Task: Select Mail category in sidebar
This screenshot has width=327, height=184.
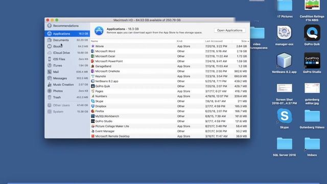Action: [x=67, y=72]
